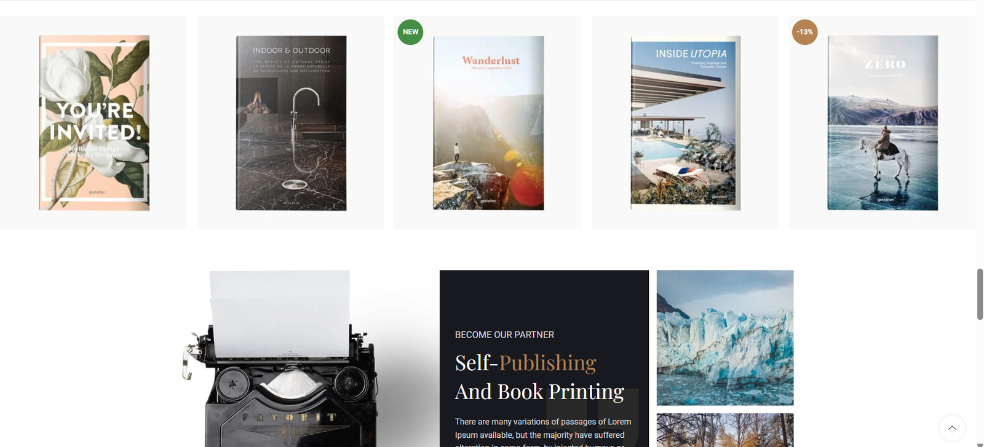The image size is (984, 447).
Task: Click the autumn forest photo
Action: tap(725, 430)
